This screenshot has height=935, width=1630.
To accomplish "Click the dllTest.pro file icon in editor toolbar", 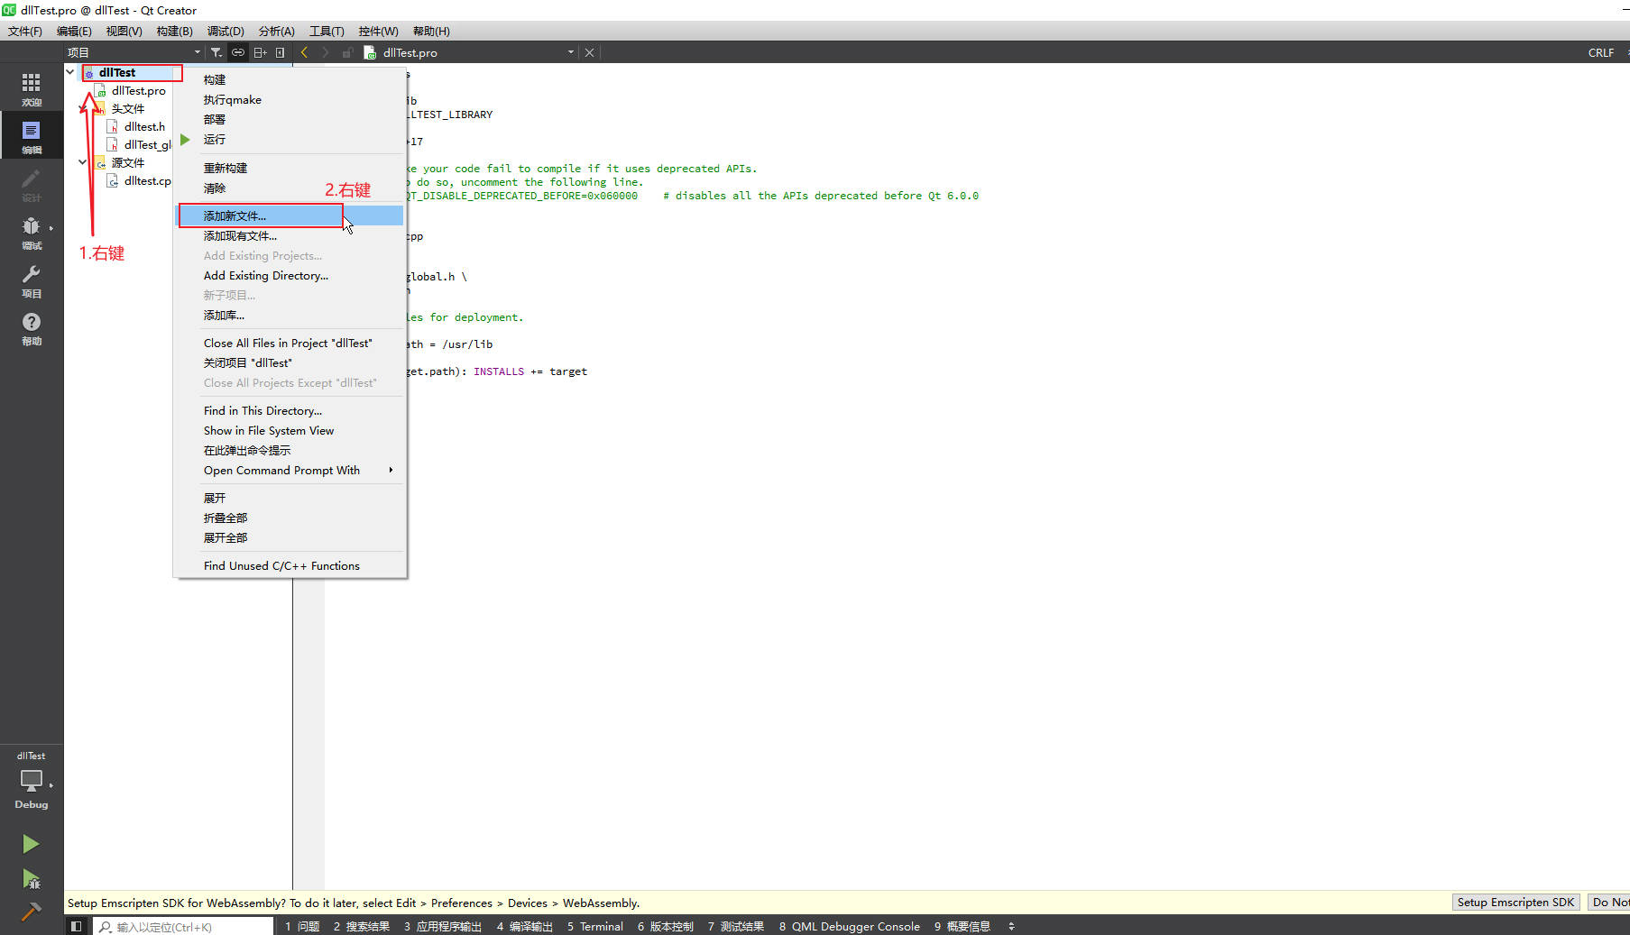I will click(370, 52).
